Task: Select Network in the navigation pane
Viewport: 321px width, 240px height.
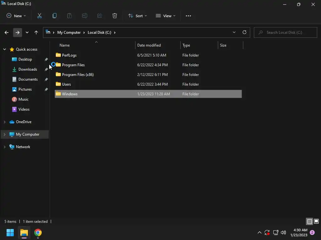Action: click(23, 147)
